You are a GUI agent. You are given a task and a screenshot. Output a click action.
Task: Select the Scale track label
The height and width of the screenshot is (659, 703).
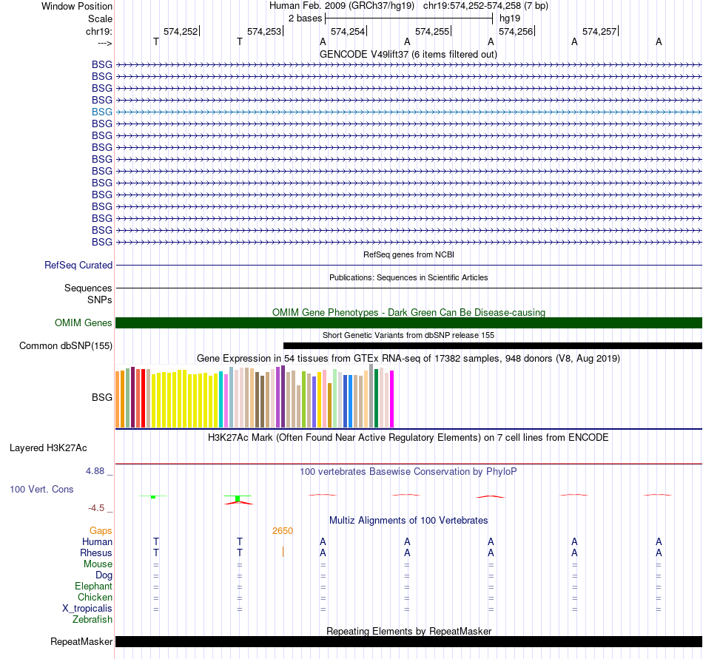coord(100,18)
